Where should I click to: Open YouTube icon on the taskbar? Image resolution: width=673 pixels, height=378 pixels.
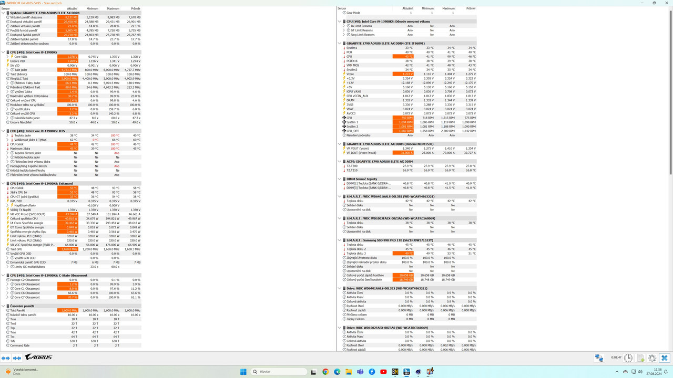pyautogui.click(x=383, y=372)
